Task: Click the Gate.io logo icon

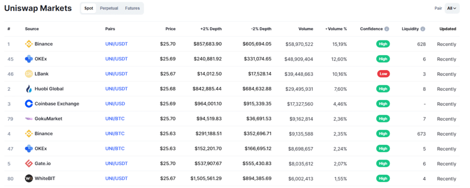Action: pos(29,163)
